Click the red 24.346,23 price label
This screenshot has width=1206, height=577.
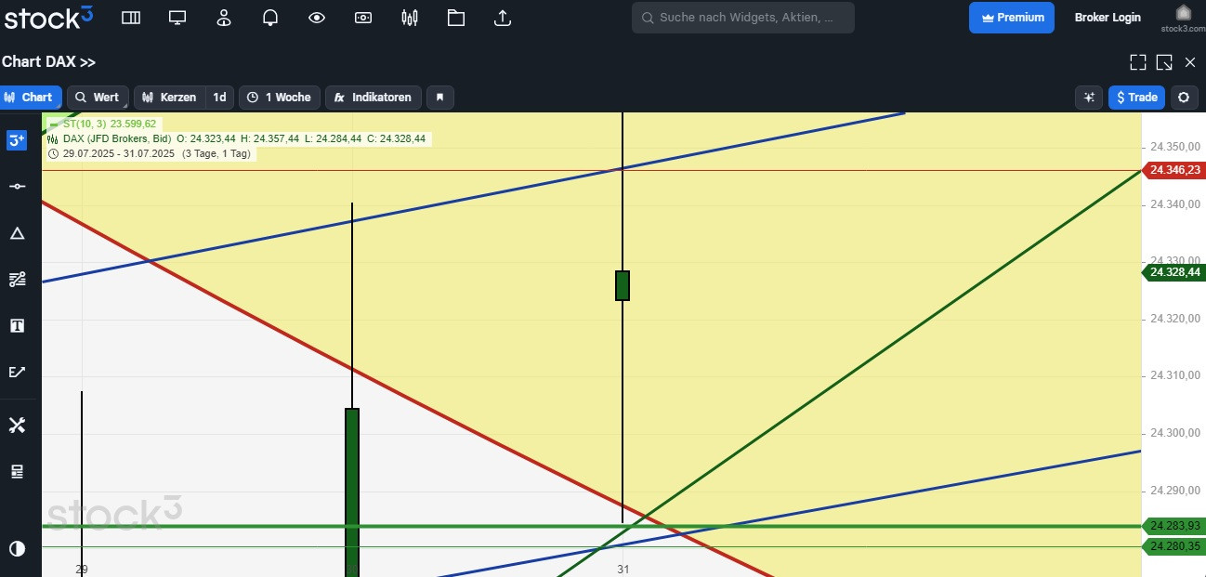[1173, 170]
